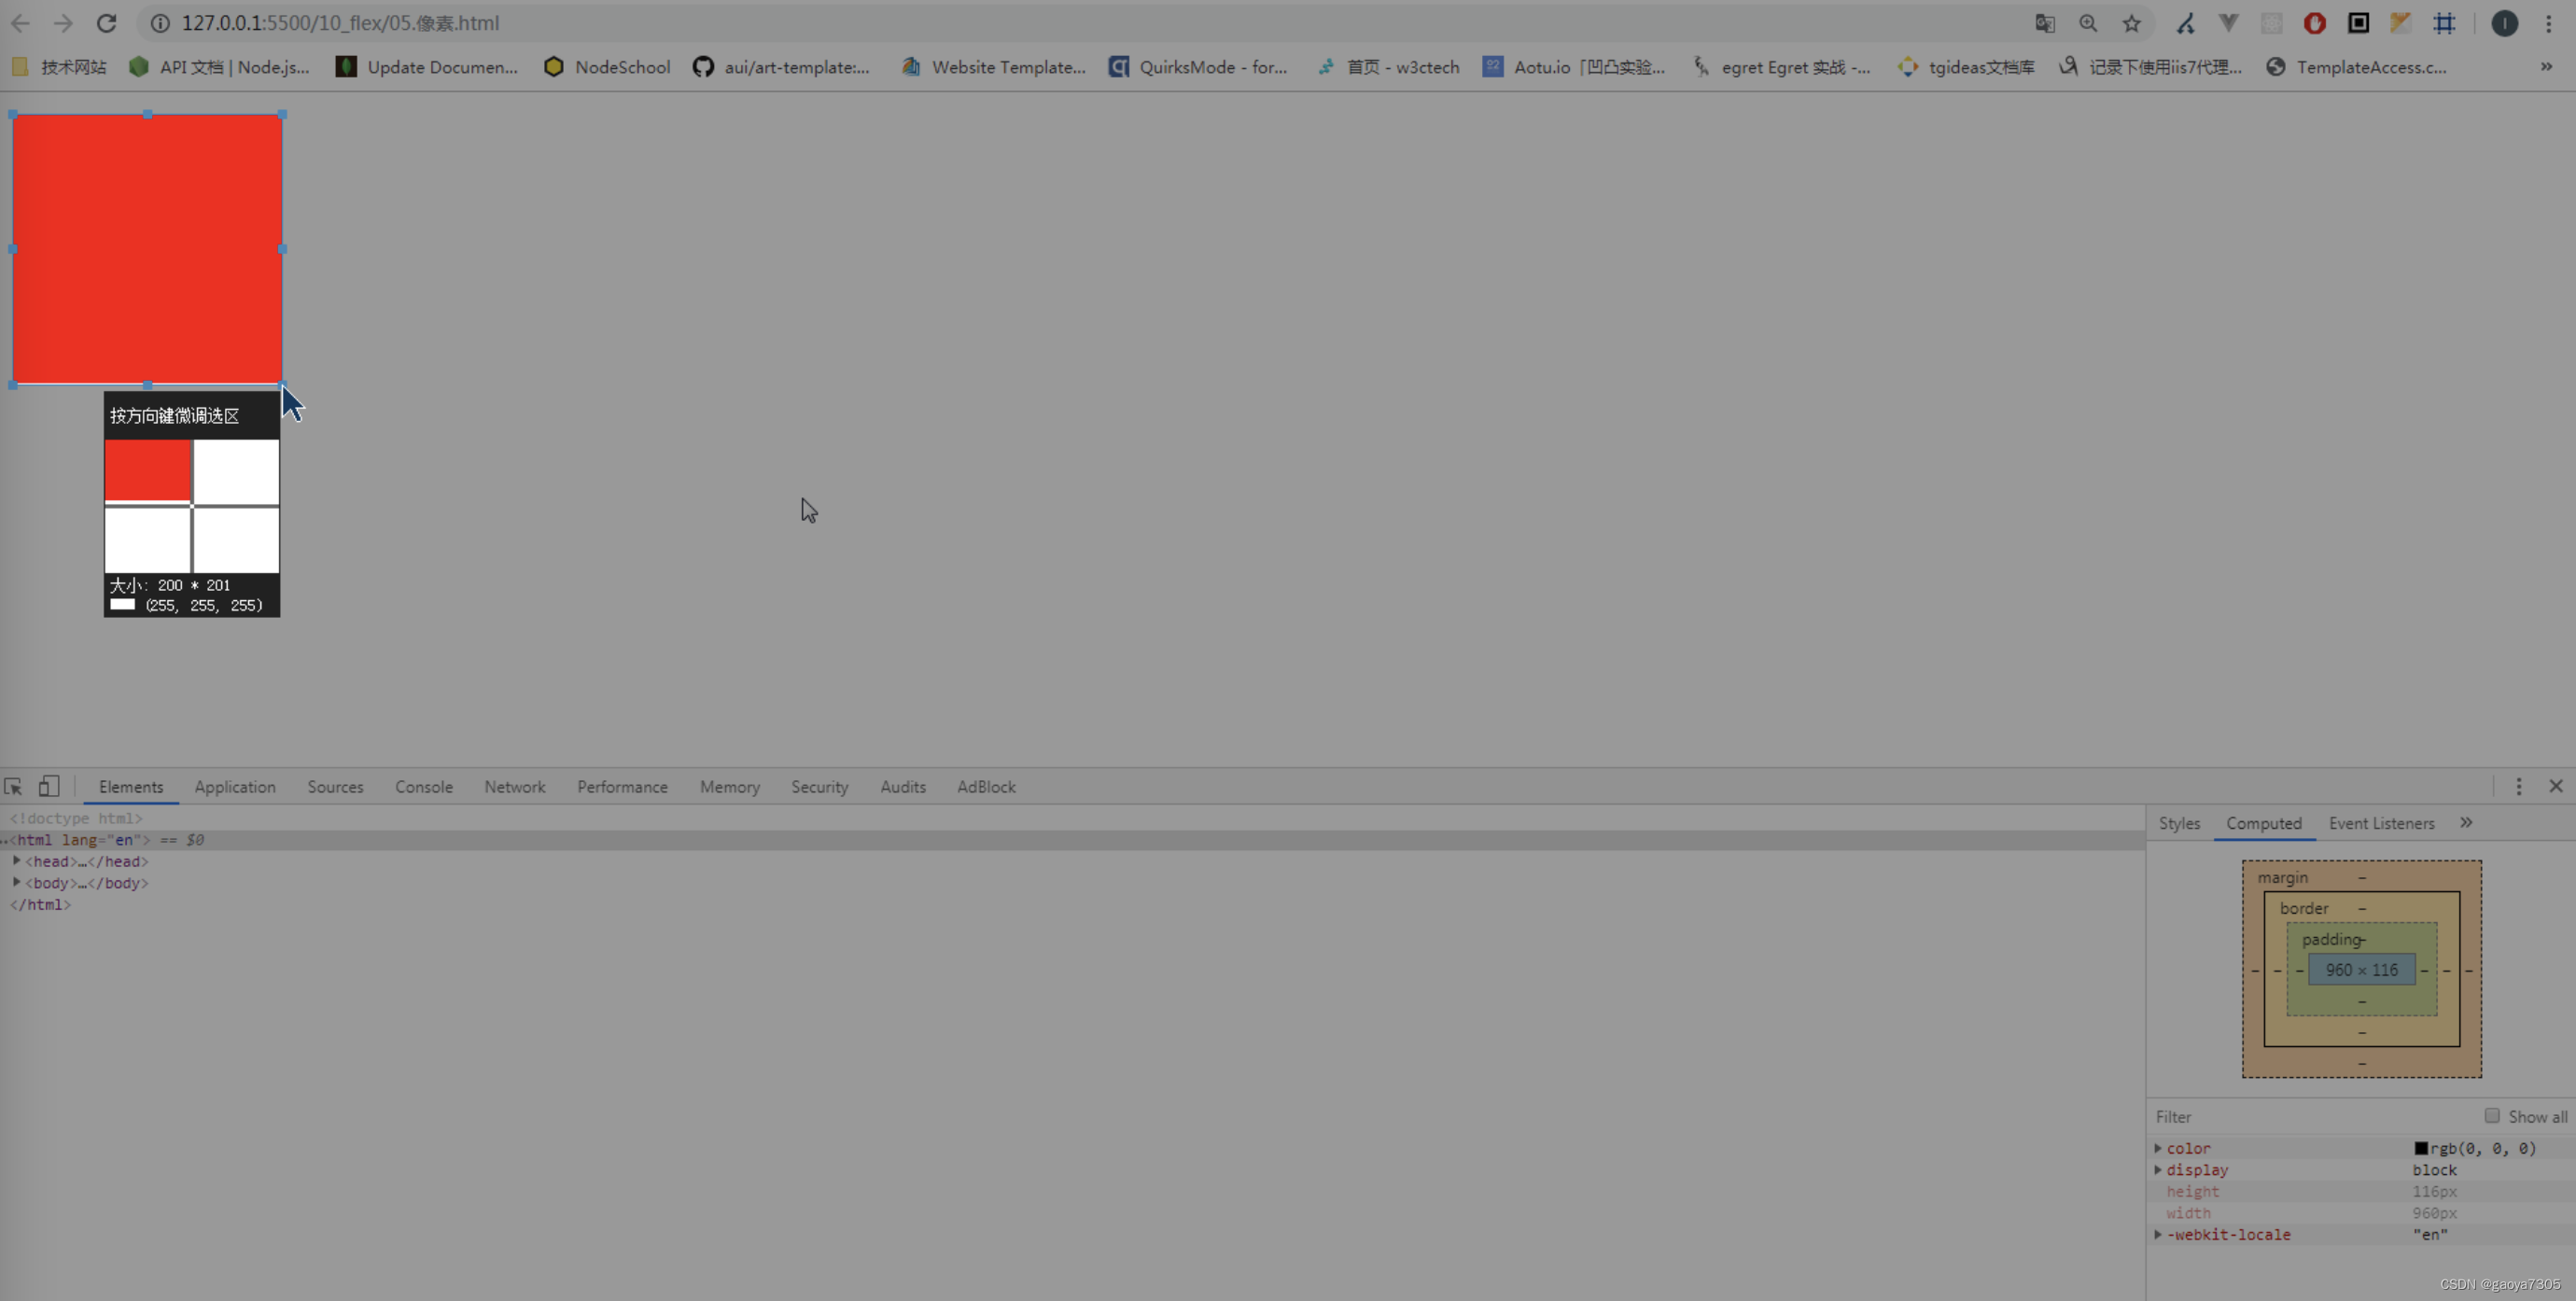Select the doctype html line
The width and height of the screenshot is (2576, 1301).
click(x=76, y=818)
